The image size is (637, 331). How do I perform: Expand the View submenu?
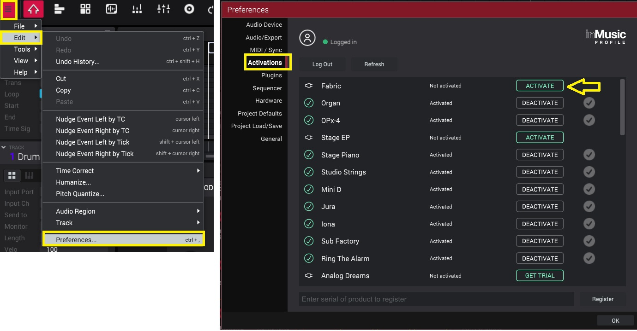[x=21, y=61]
